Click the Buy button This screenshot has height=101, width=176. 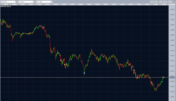[160, 2]
